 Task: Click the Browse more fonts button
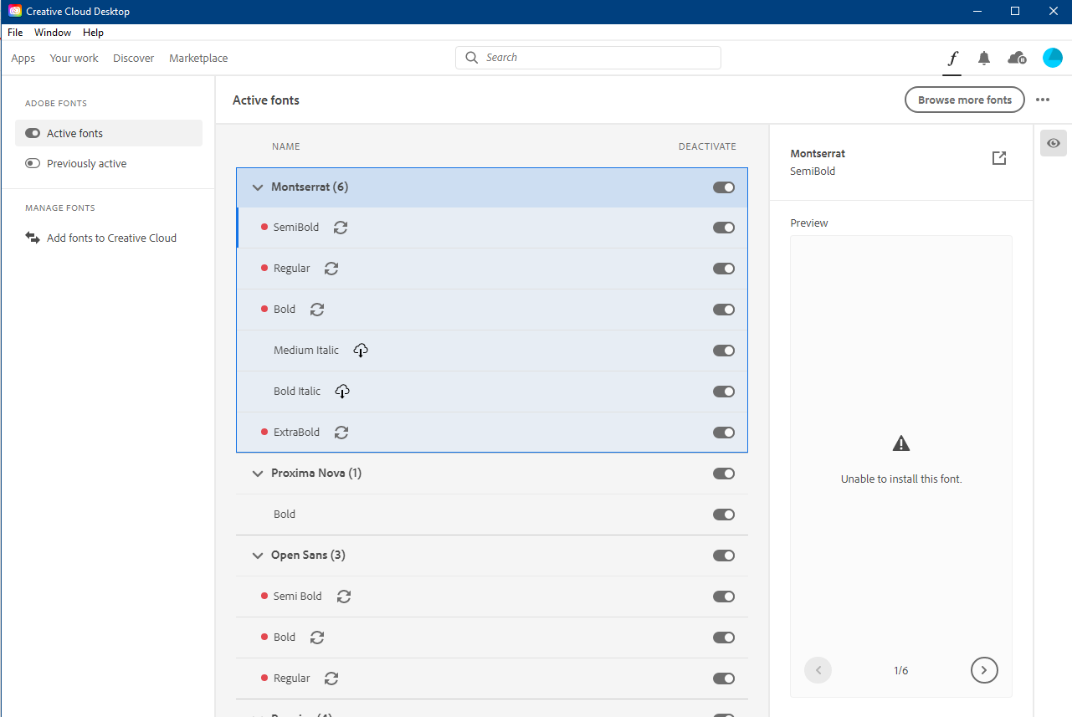point(965,100)
